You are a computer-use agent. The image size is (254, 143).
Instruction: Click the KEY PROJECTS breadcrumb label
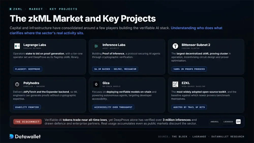coord(63,9)
